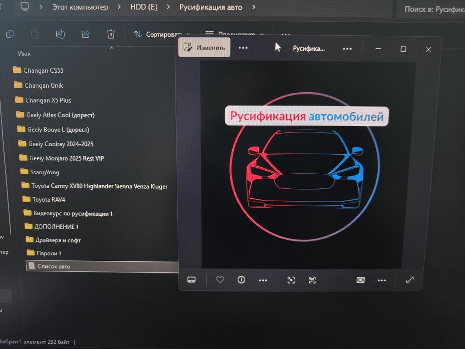
Task: Open three-dots menu next to the info icon
Action: tap(263, 280)
